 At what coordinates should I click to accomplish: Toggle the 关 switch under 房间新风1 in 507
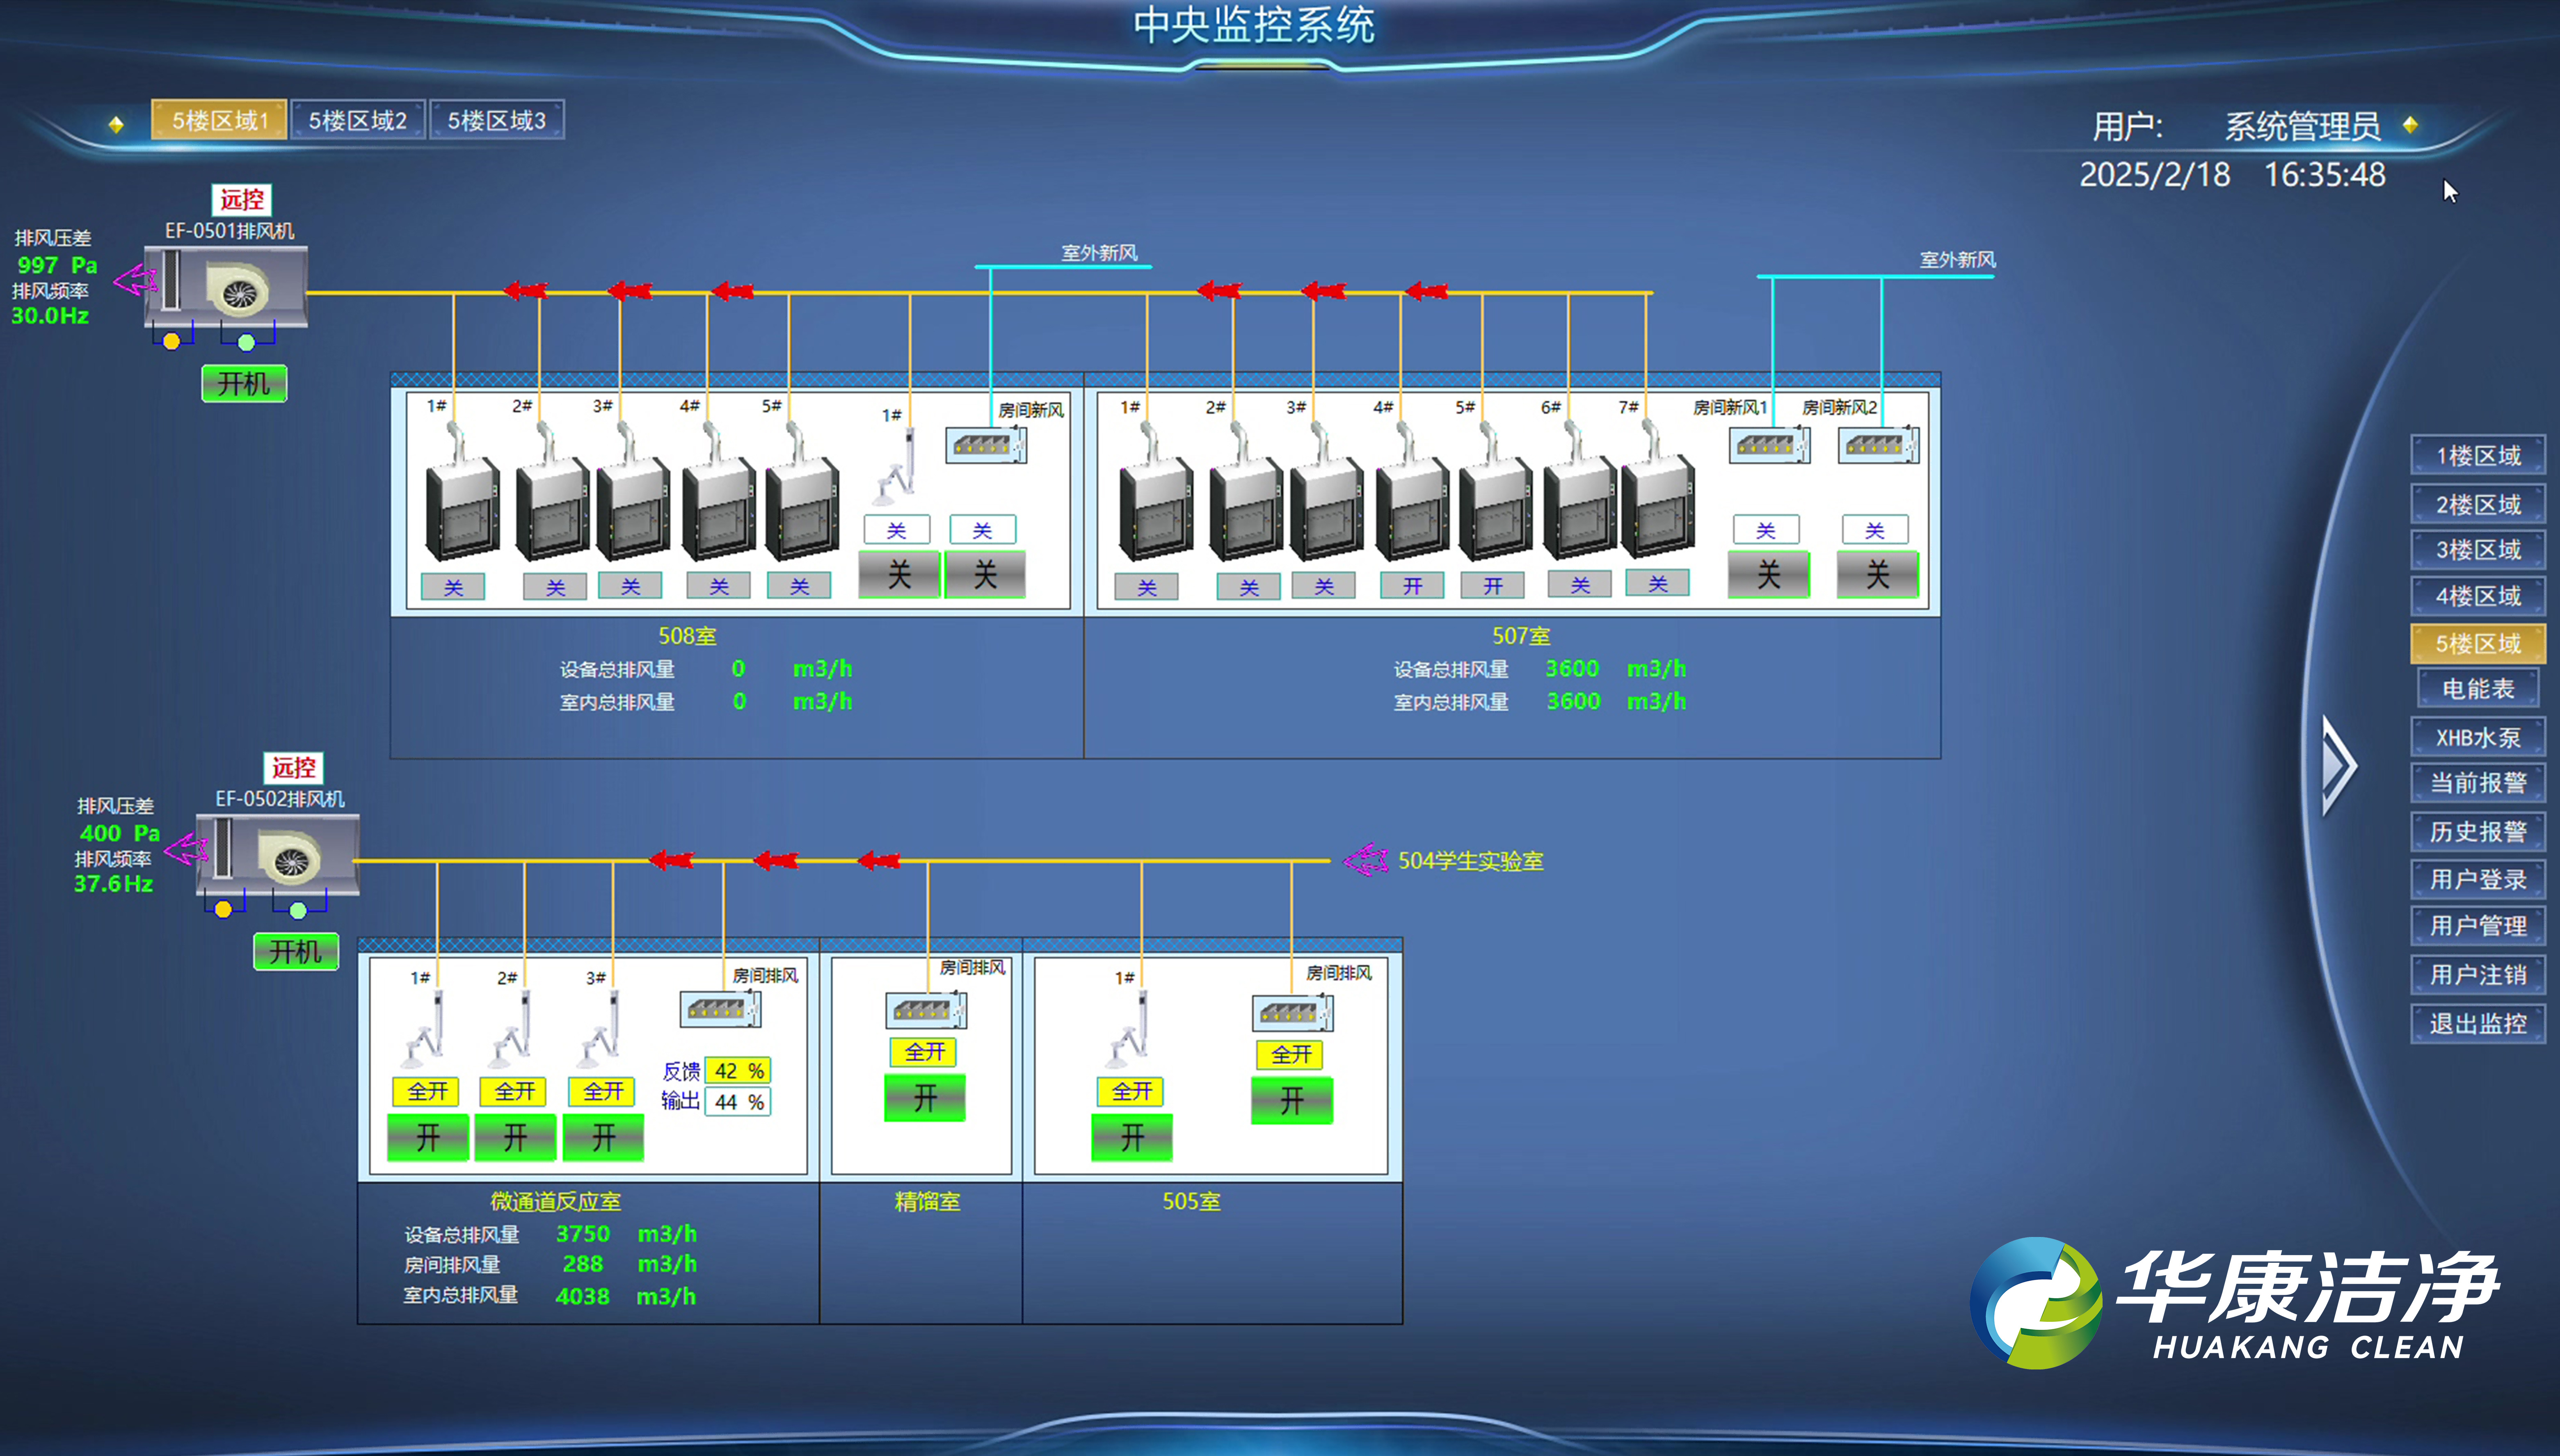pos(1769,574)
